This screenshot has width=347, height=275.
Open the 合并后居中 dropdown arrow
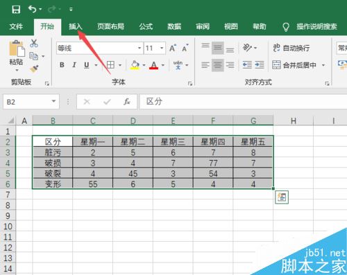tap(323, 65)
